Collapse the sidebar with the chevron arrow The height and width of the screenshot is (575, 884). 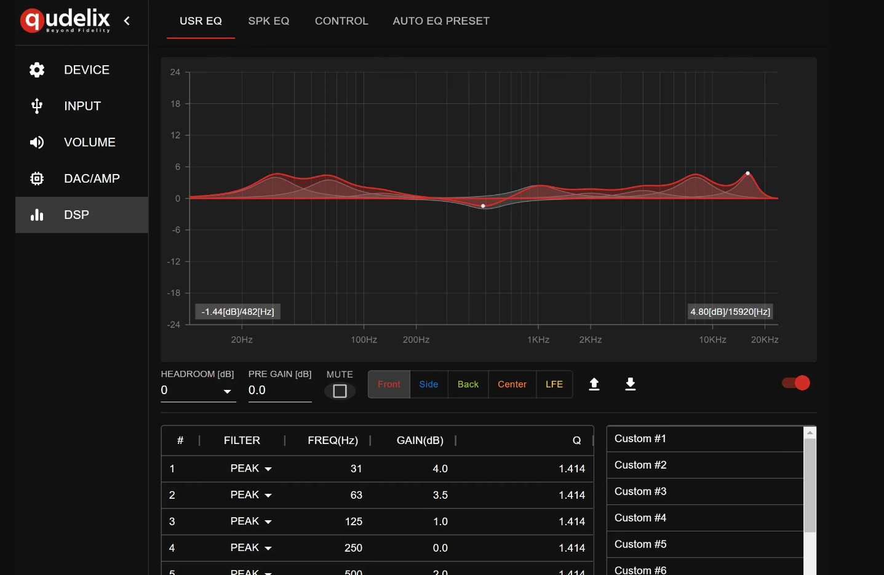point(127,21)
